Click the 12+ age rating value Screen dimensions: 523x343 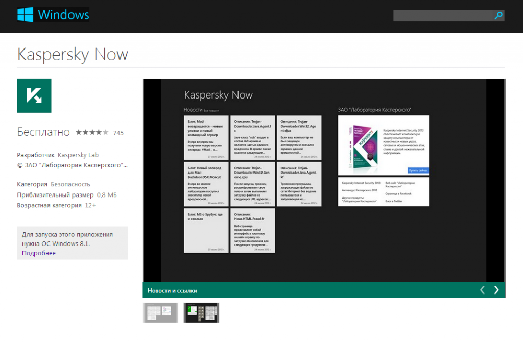90,205
